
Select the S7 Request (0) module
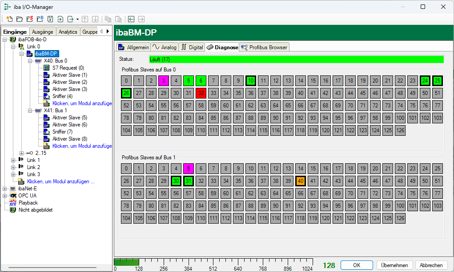[x=68, y=68]
